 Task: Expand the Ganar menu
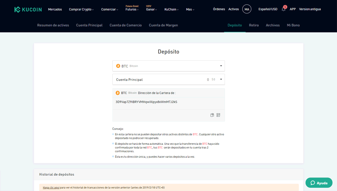152,9
